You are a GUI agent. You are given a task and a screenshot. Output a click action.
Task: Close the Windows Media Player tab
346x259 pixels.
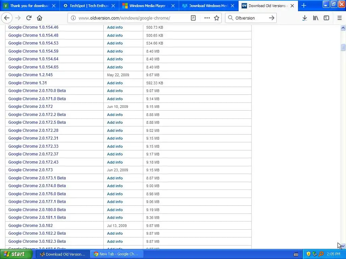click(173, 6)
